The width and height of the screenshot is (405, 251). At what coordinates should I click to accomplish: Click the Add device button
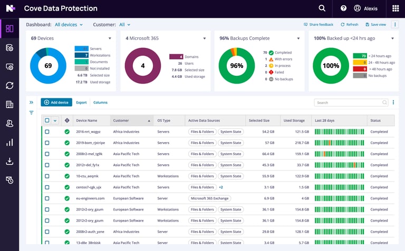click(56, 102)
